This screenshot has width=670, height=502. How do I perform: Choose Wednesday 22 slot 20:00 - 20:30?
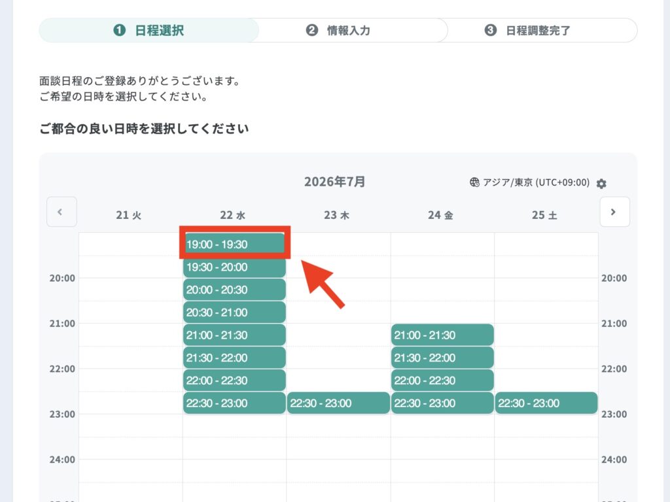point(234,290)
